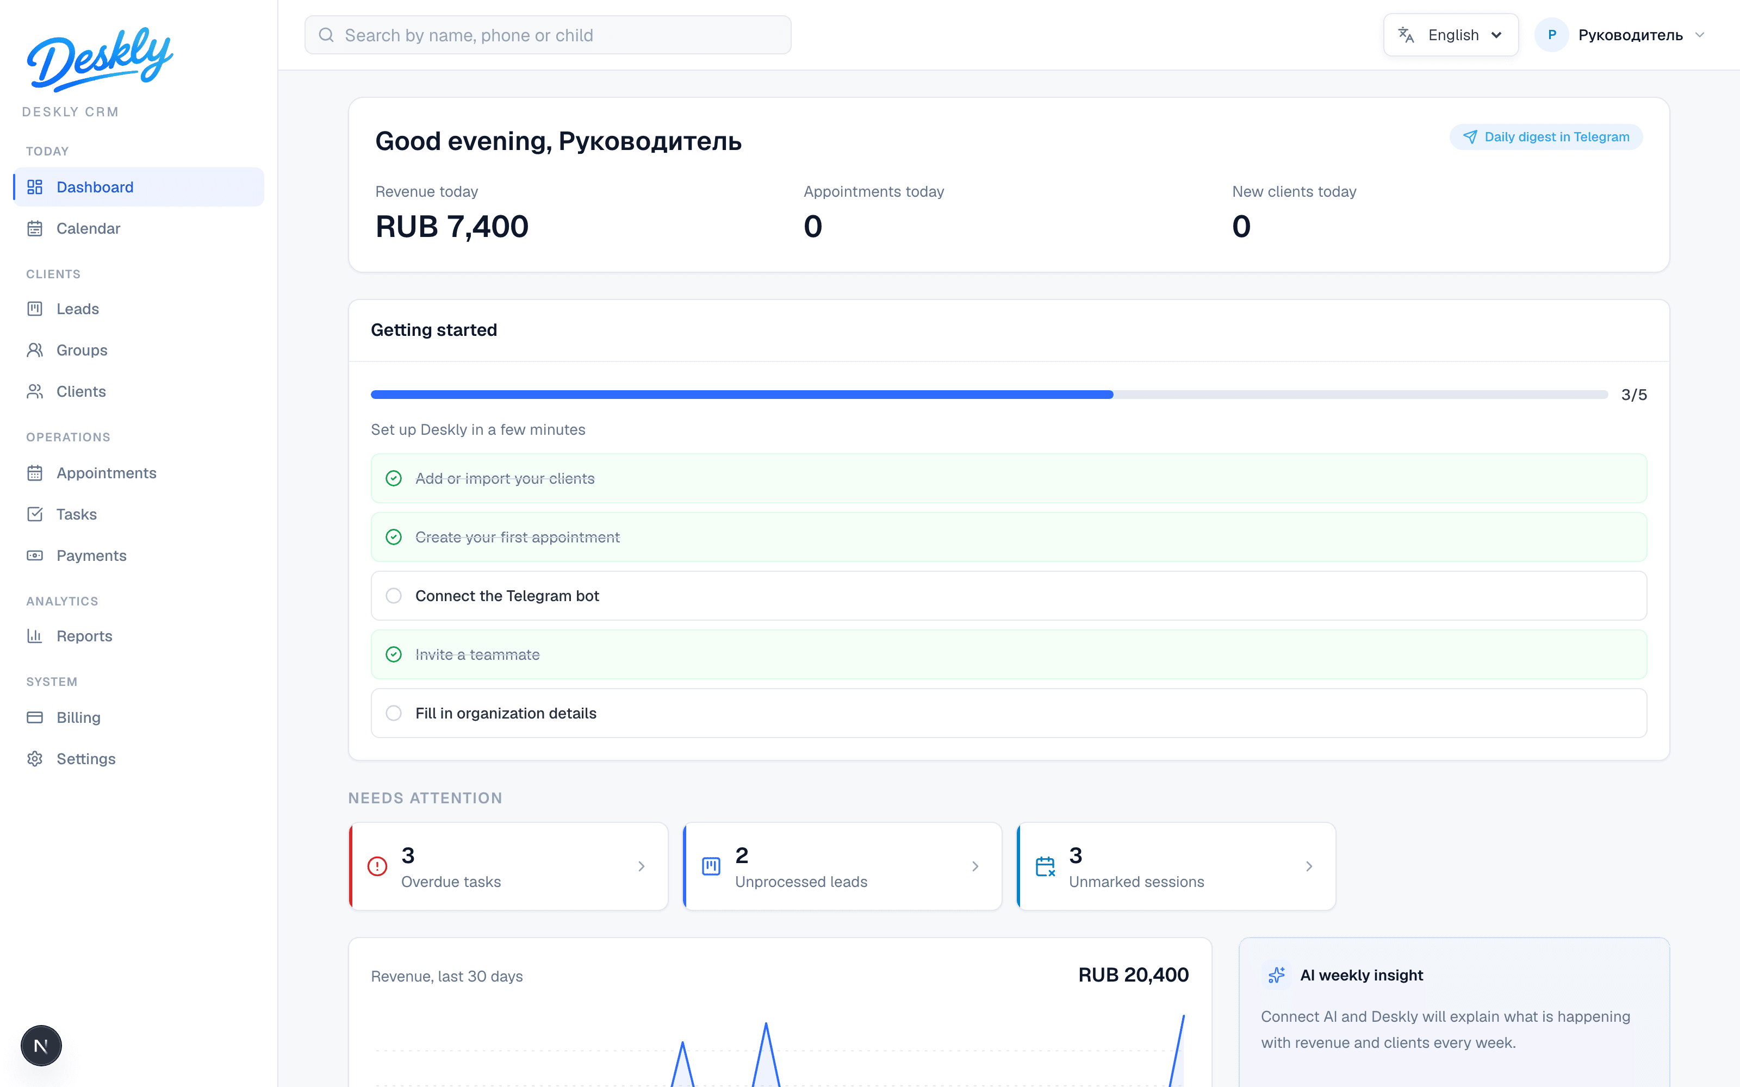1740x1087 pixels.
Task: Click the search magnifier icon
Action: (326, 35)
